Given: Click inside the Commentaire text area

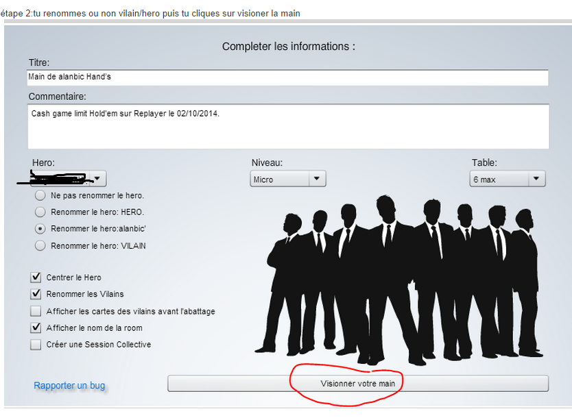Looking at the screenshot, I should pyautogui.click(x=288, y=127).
